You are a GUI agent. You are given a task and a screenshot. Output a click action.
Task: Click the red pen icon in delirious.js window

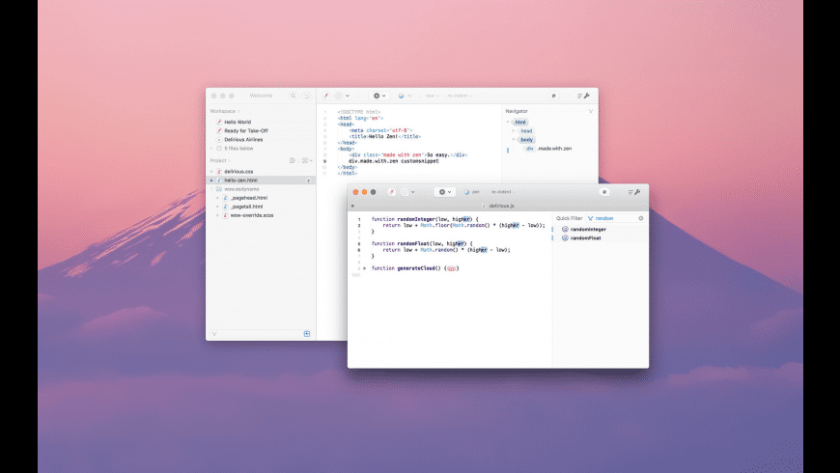(x=392, y=192)
